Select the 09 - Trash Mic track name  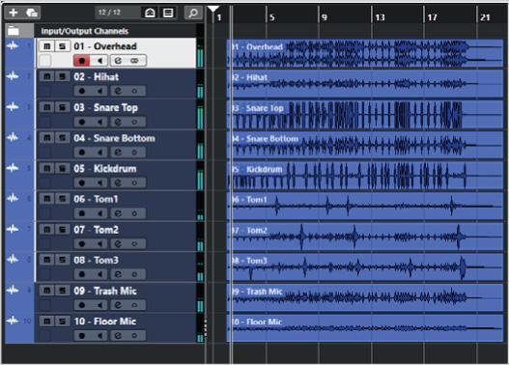pyautogui.click(x=105, y=291)
